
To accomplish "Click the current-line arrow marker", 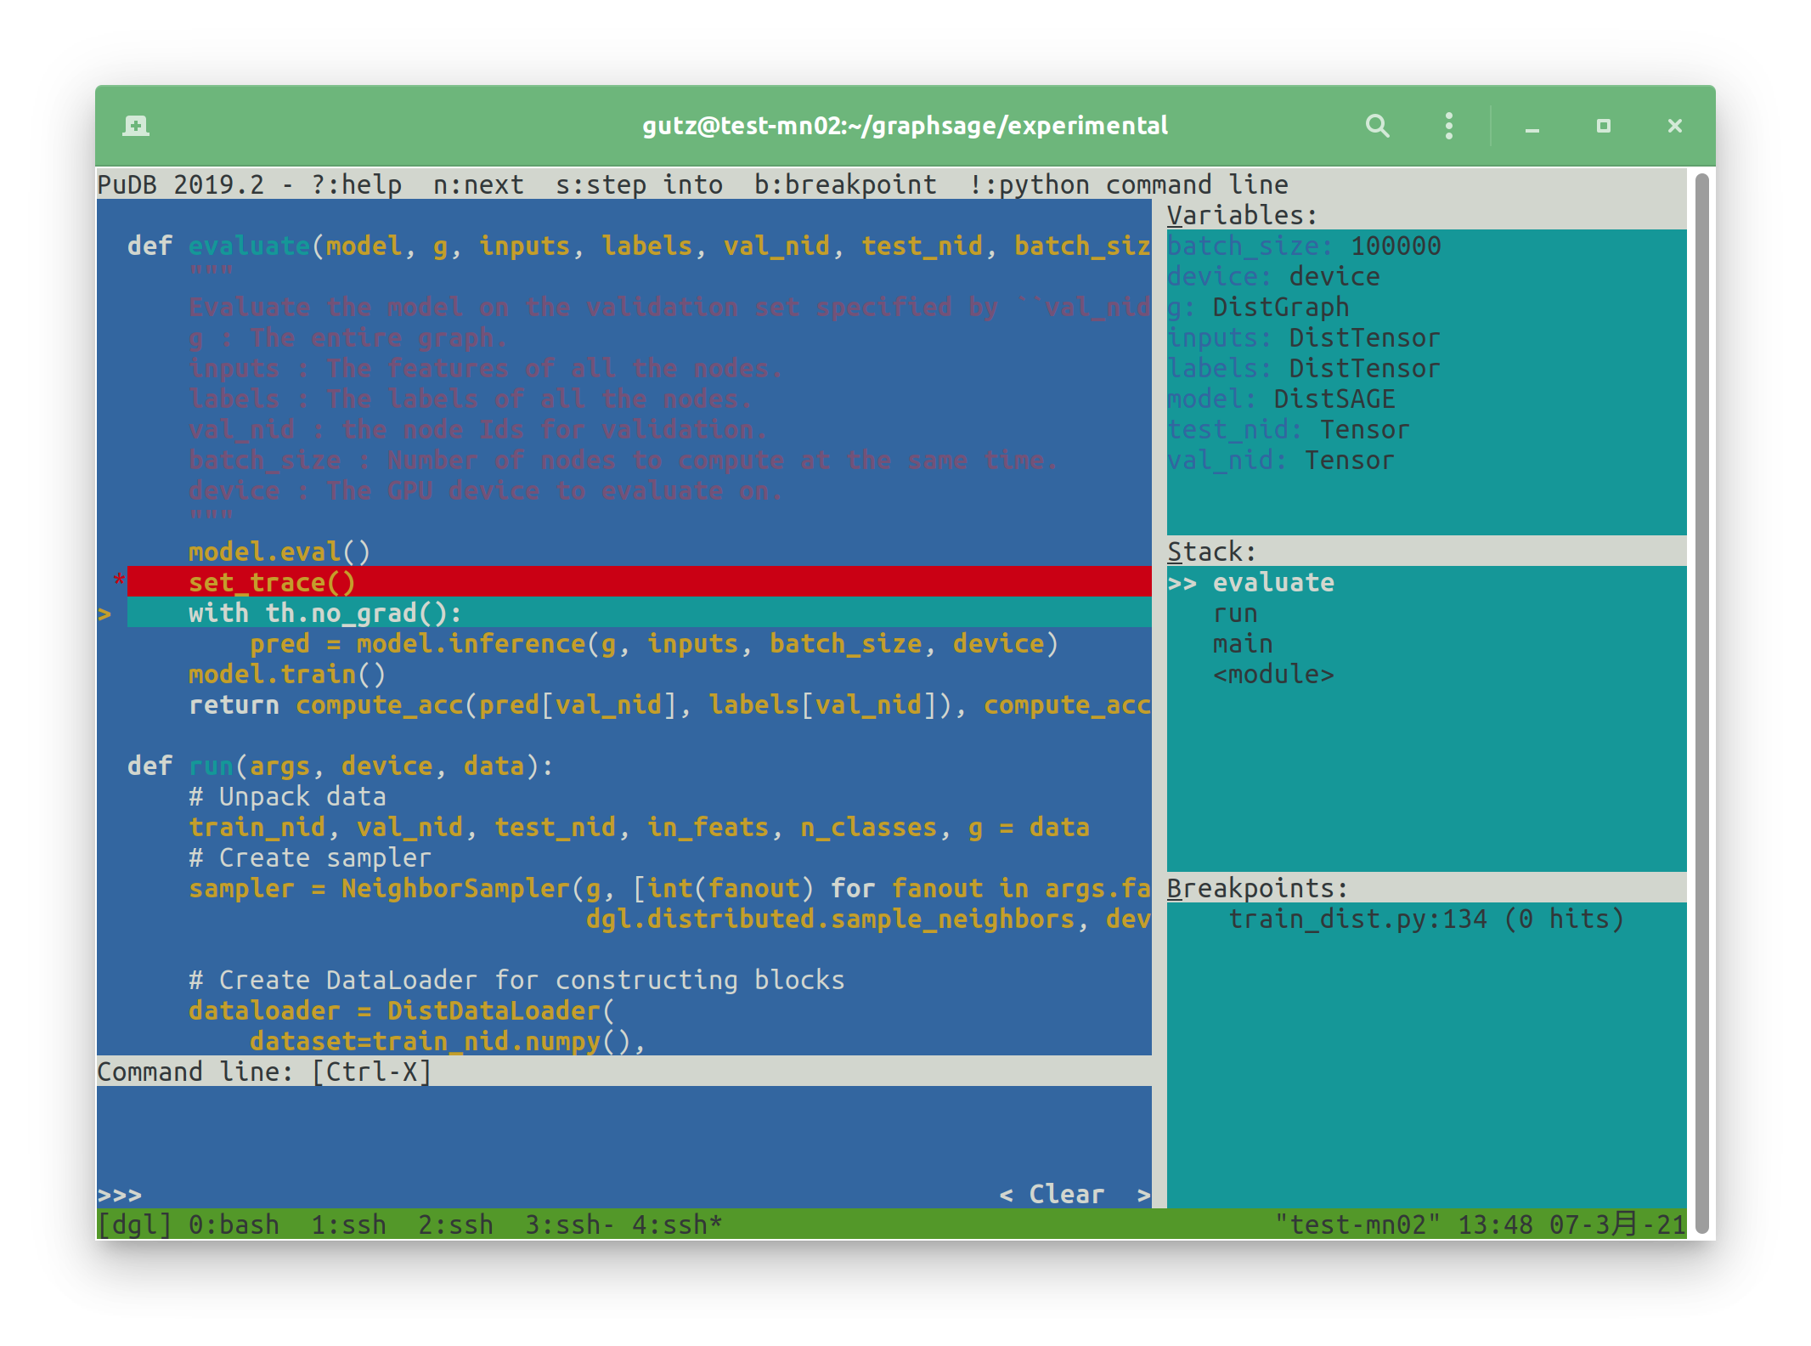I will tap(104, 613).
